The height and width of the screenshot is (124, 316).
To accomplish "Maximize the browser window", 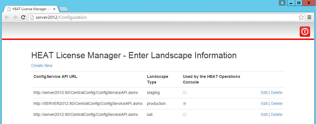I will pos(299,3).
